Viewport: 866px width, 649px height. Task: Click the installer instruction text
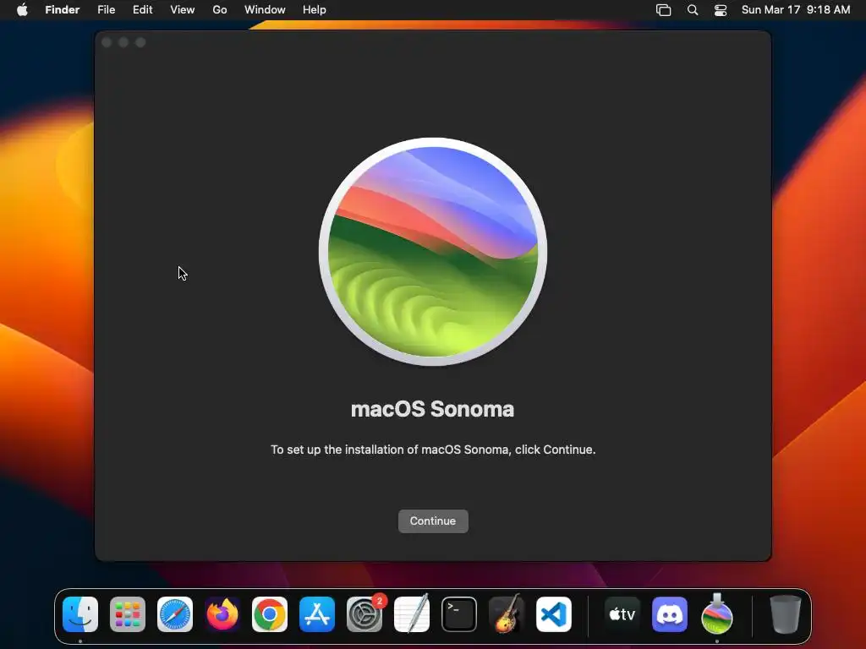pyautogui.click(x=433, y=450)
